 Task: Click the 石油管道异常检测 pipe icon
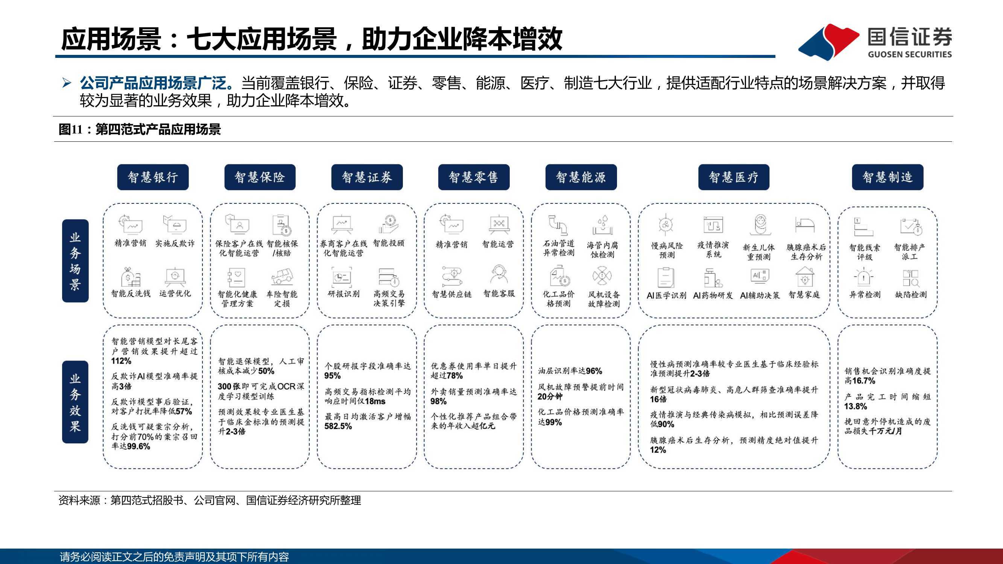click(x=558, y=225)
